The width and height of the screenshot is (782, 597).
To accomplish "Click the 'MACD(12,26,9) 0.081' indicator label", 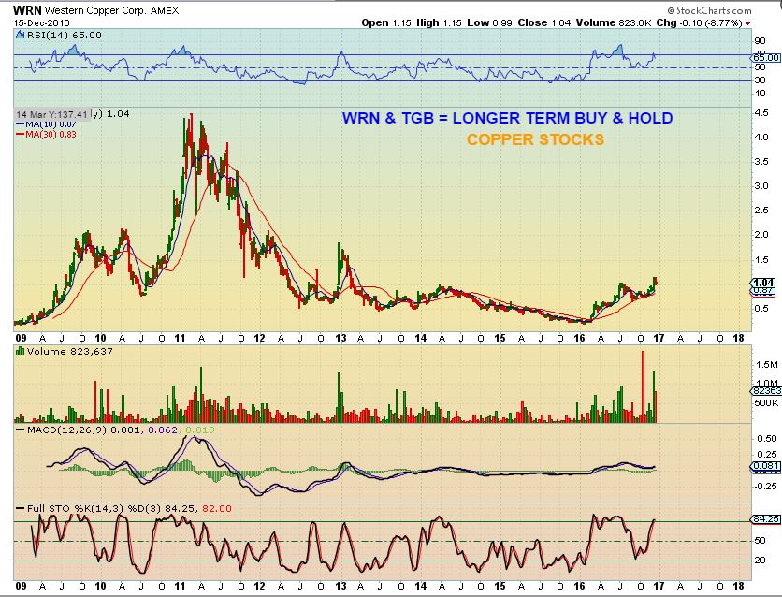I will pos(86,430).
